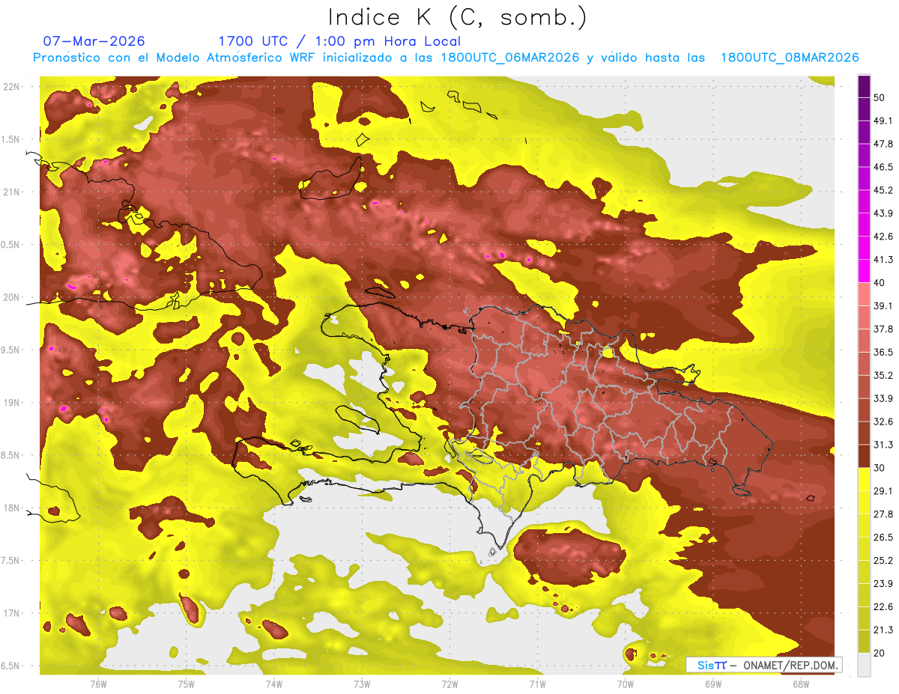Image resolution: width=899 pixels, height=694 pixels.
Task: Select the date "07-Mar-2026"
Action: 94,41
